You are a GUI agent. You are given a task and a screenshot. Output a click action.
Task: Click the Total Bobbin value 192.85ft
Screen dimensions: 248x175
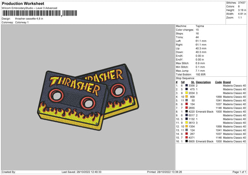(200, 75)
